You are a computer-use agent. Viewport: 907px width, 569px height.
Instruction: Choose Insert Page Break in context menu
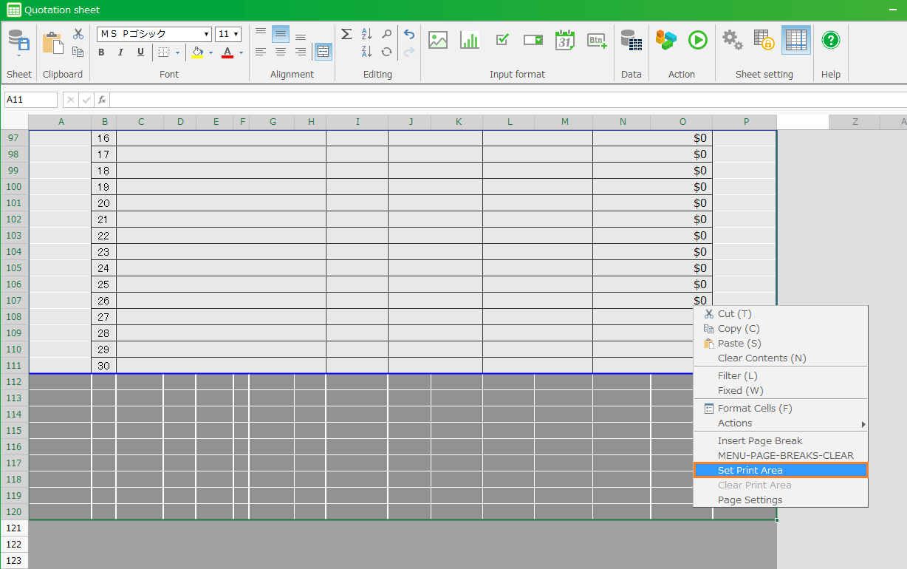(759, 440)
